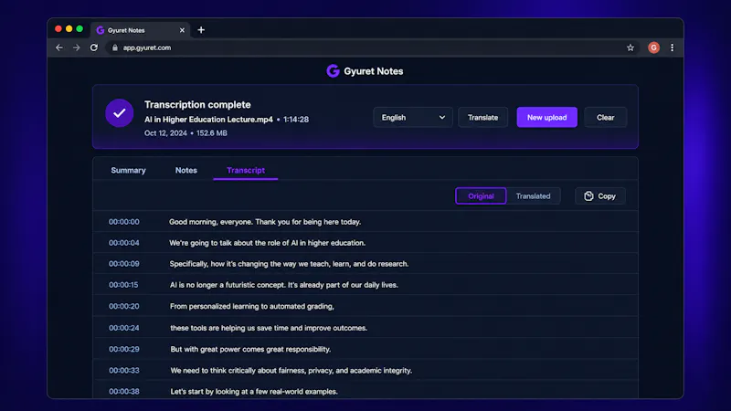Toggle transcript view to Translated

[x=533, y=196]
